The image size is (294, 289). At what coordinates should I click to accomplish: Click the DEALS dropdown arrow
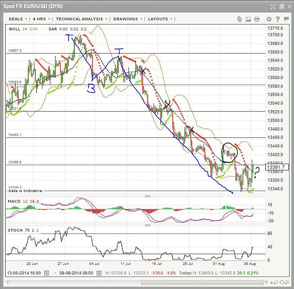click(26, 19)
